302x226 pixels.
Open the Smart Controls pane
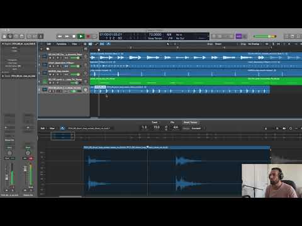coord(29,36)
